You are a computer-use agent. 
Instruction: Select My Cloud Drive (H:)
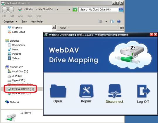23,89
